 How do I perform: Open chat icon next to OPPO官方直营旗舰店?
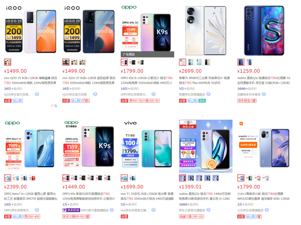click(112, 210)
